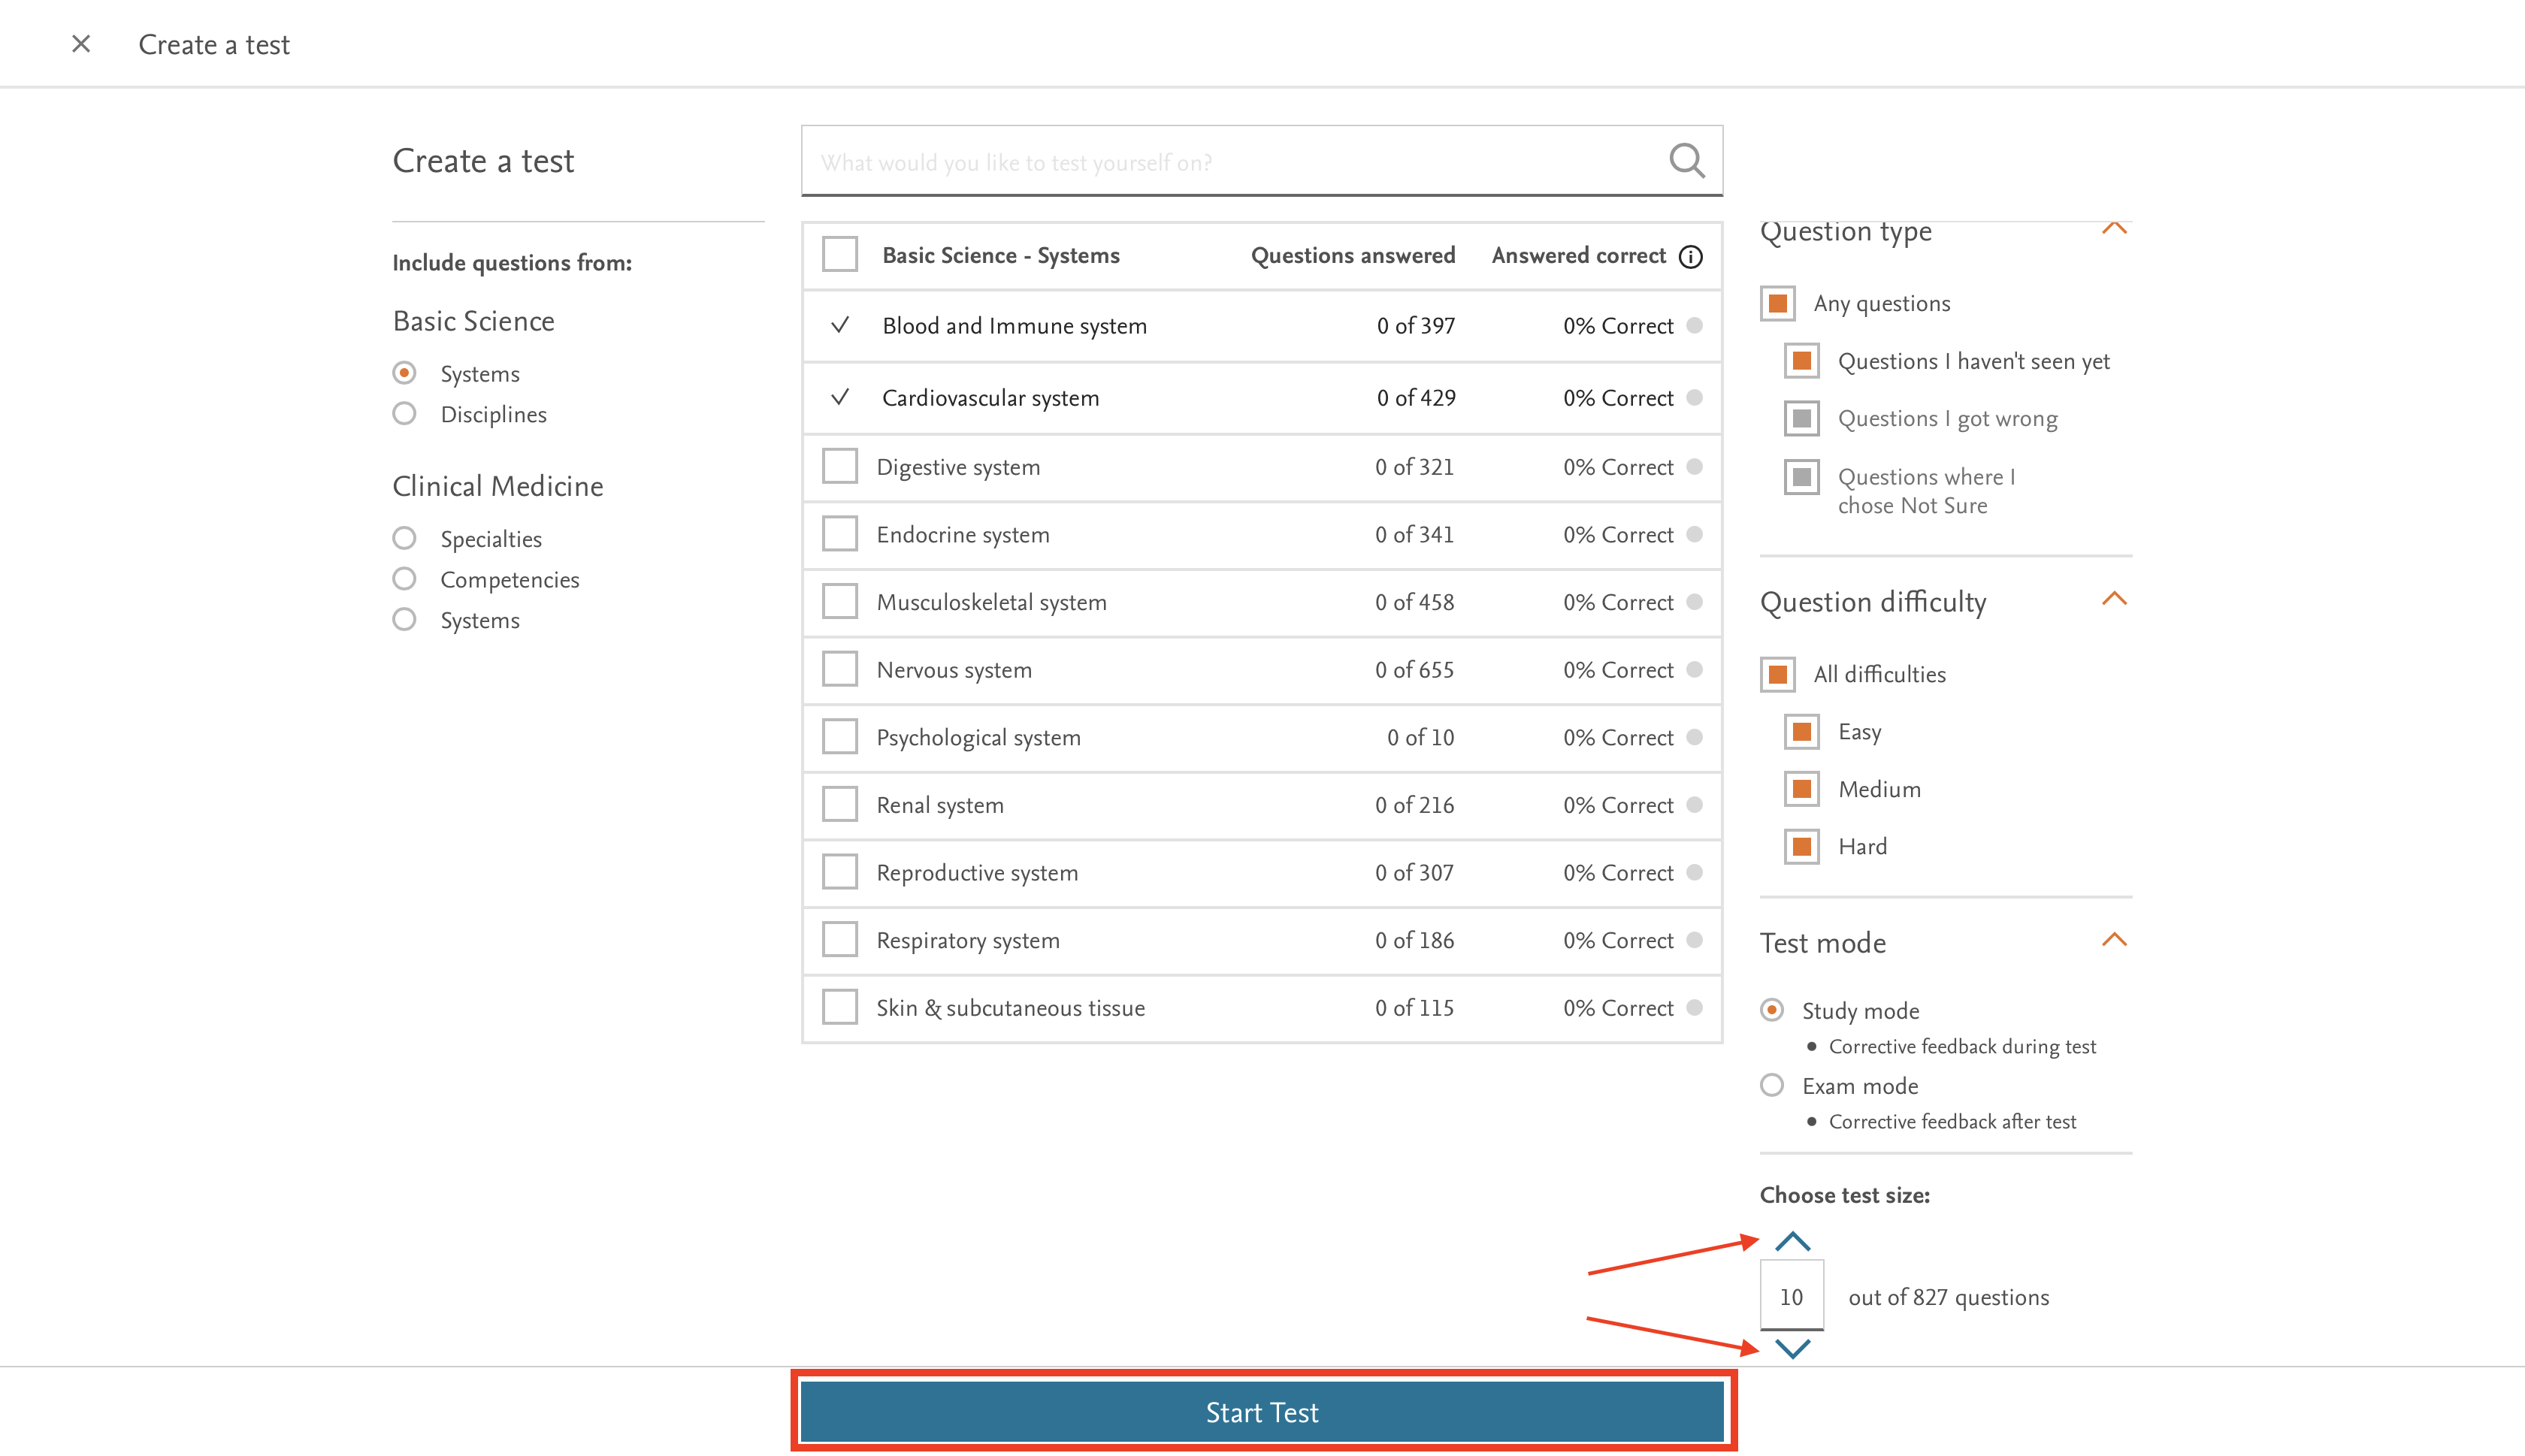Toggle the Hard difficulty checkbox
Image resolution: width=2525 pixels, height=1456 pixels.
pyautogui.click(x=1802, y=847)
